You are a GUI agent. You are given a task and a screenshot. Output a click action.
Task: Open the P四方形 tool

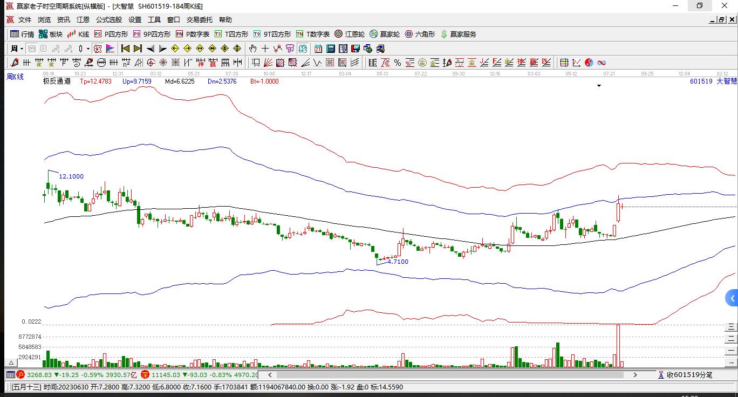click(111, 34)
